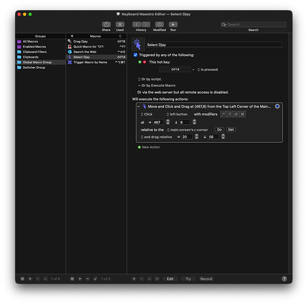Open the 'Or by script' popup
307x304 pixels.
coord(150,79)
